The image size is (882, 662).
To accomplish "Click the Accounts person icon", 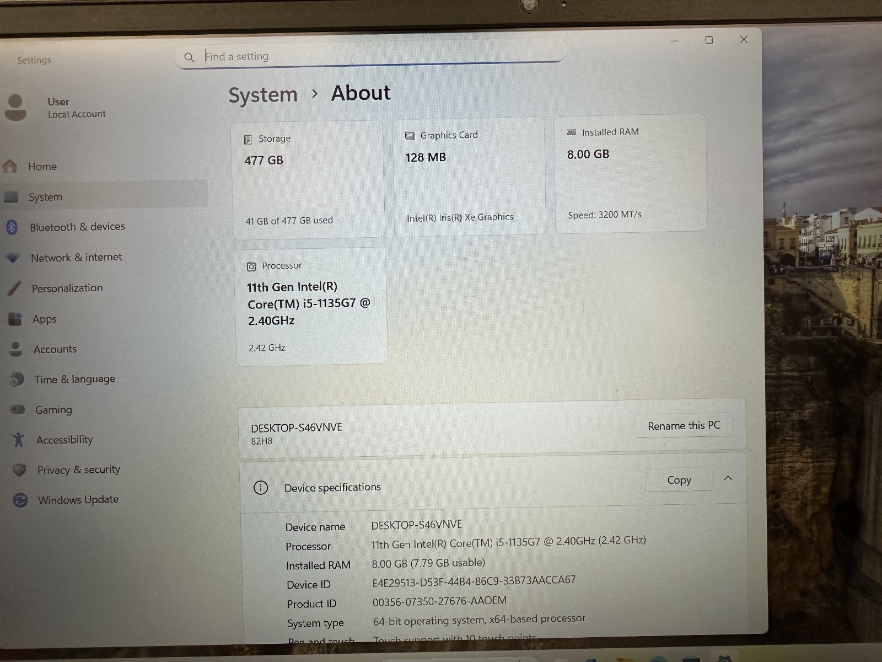I will coord(16,349).
